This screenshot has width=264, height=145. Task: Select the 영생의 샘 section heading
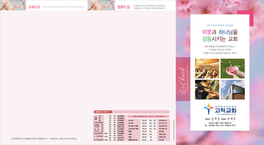click(x=123, y=7)
